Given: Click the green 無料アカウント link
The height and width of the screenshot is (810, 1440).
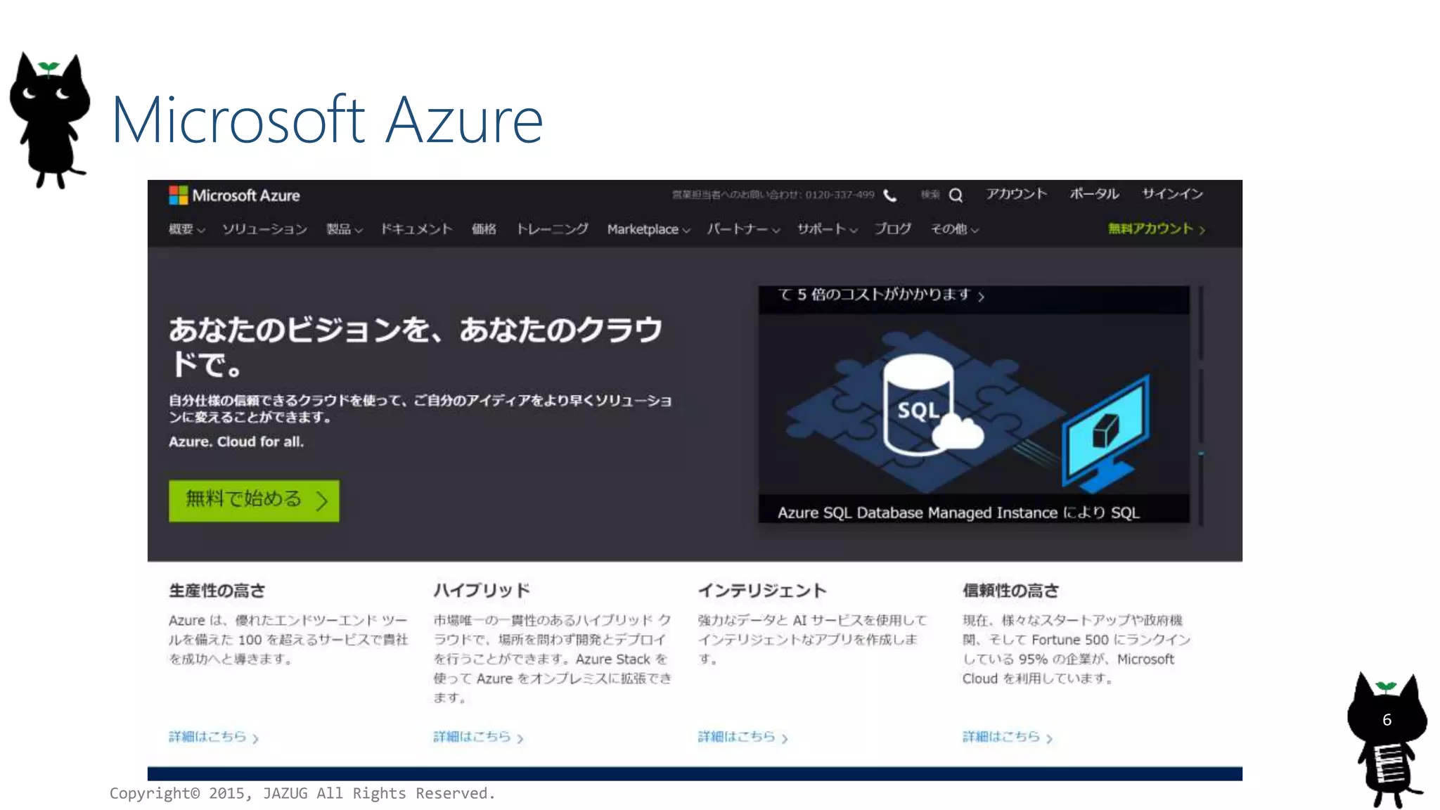Looking at the screenshot, I should pos(1157,229).
